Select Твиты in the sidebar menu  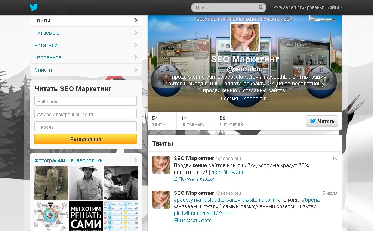(86, 21)
